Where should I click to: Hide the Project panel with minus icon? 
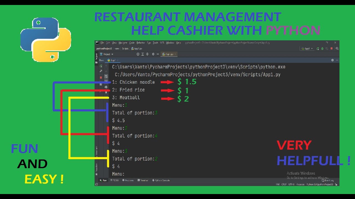tap(158, 54)
